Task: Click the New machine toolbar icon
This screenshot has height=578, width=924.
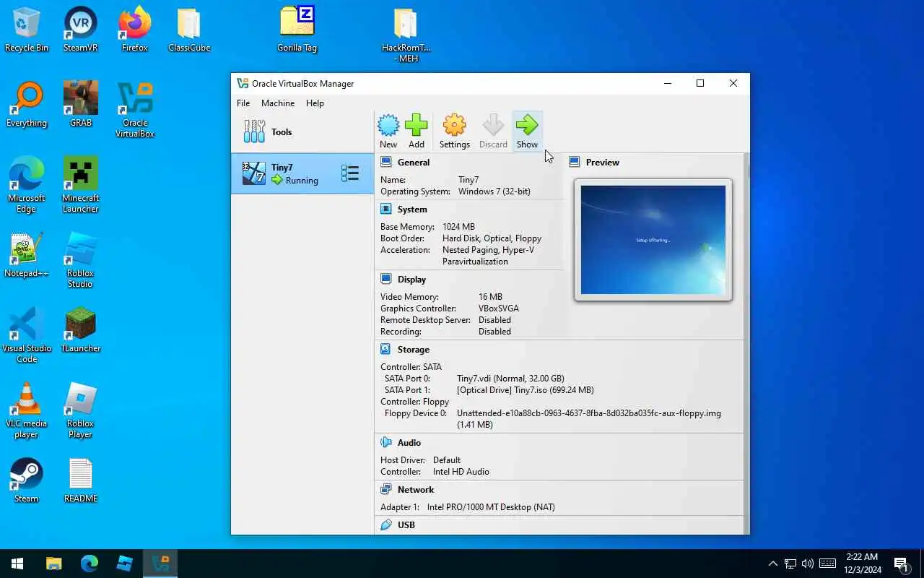Action: pyautogui.click(x=388, y=126)
